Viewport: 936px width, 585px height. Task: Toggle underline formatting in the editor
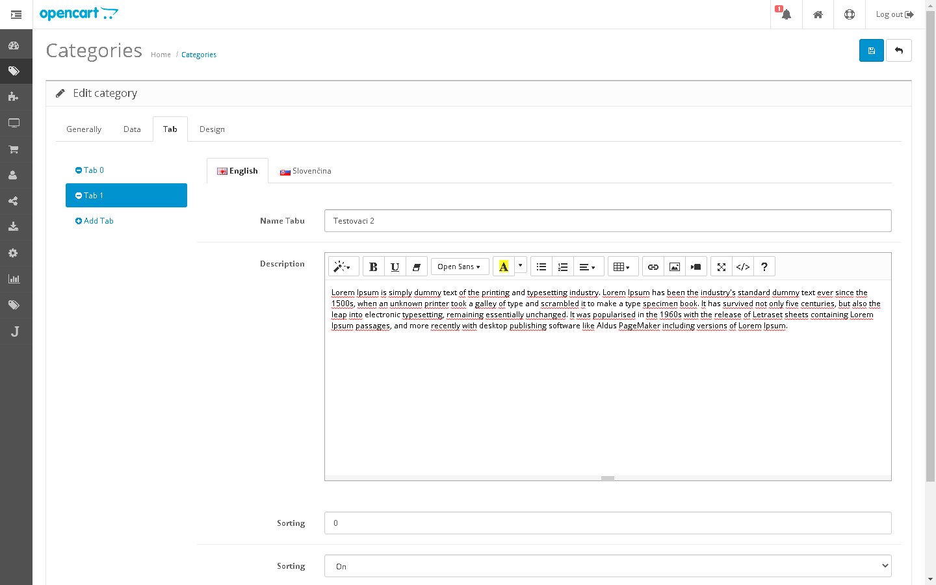click(x=395, y=266)
